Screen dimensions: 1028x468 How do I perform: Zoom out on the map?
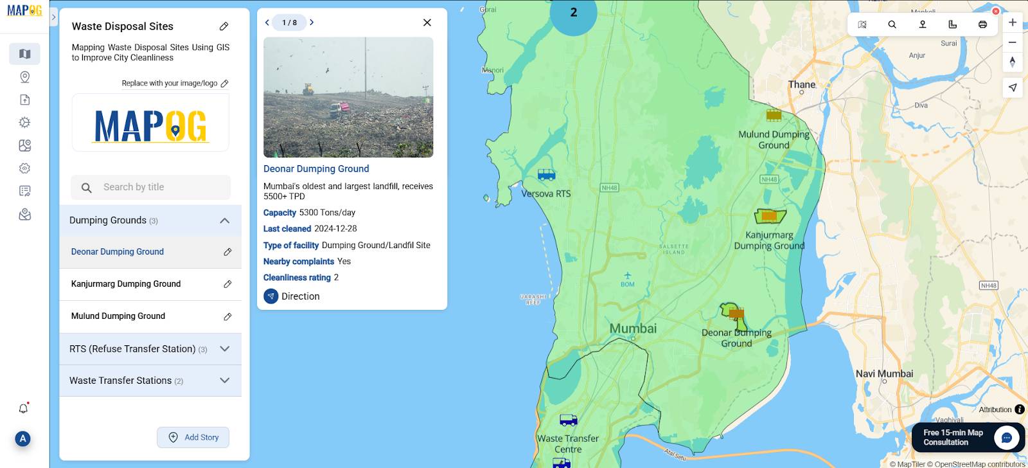coord(1013,42)
